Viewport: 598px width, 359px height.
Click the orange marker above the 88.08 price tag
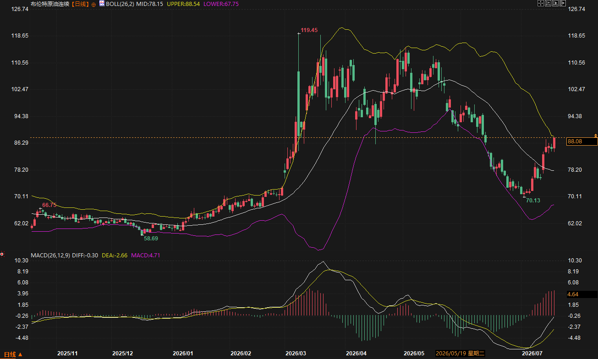[x=595, y=136]
